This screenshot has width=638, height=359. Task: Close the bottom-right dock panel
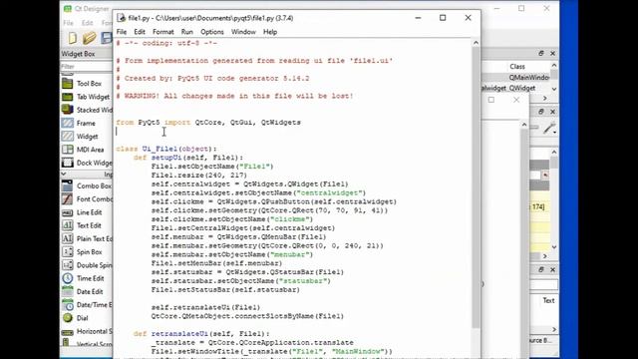tap(552, 269)
